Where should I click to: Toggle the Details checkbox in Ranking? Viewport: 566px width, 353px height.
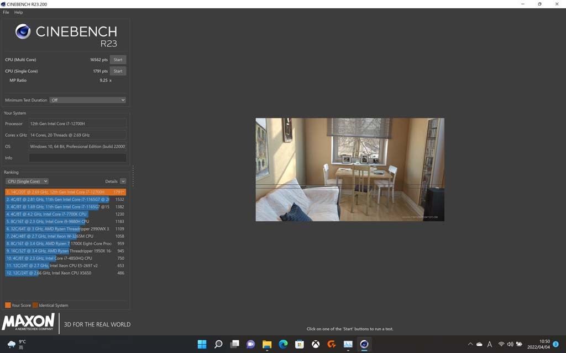coord(123,181)
